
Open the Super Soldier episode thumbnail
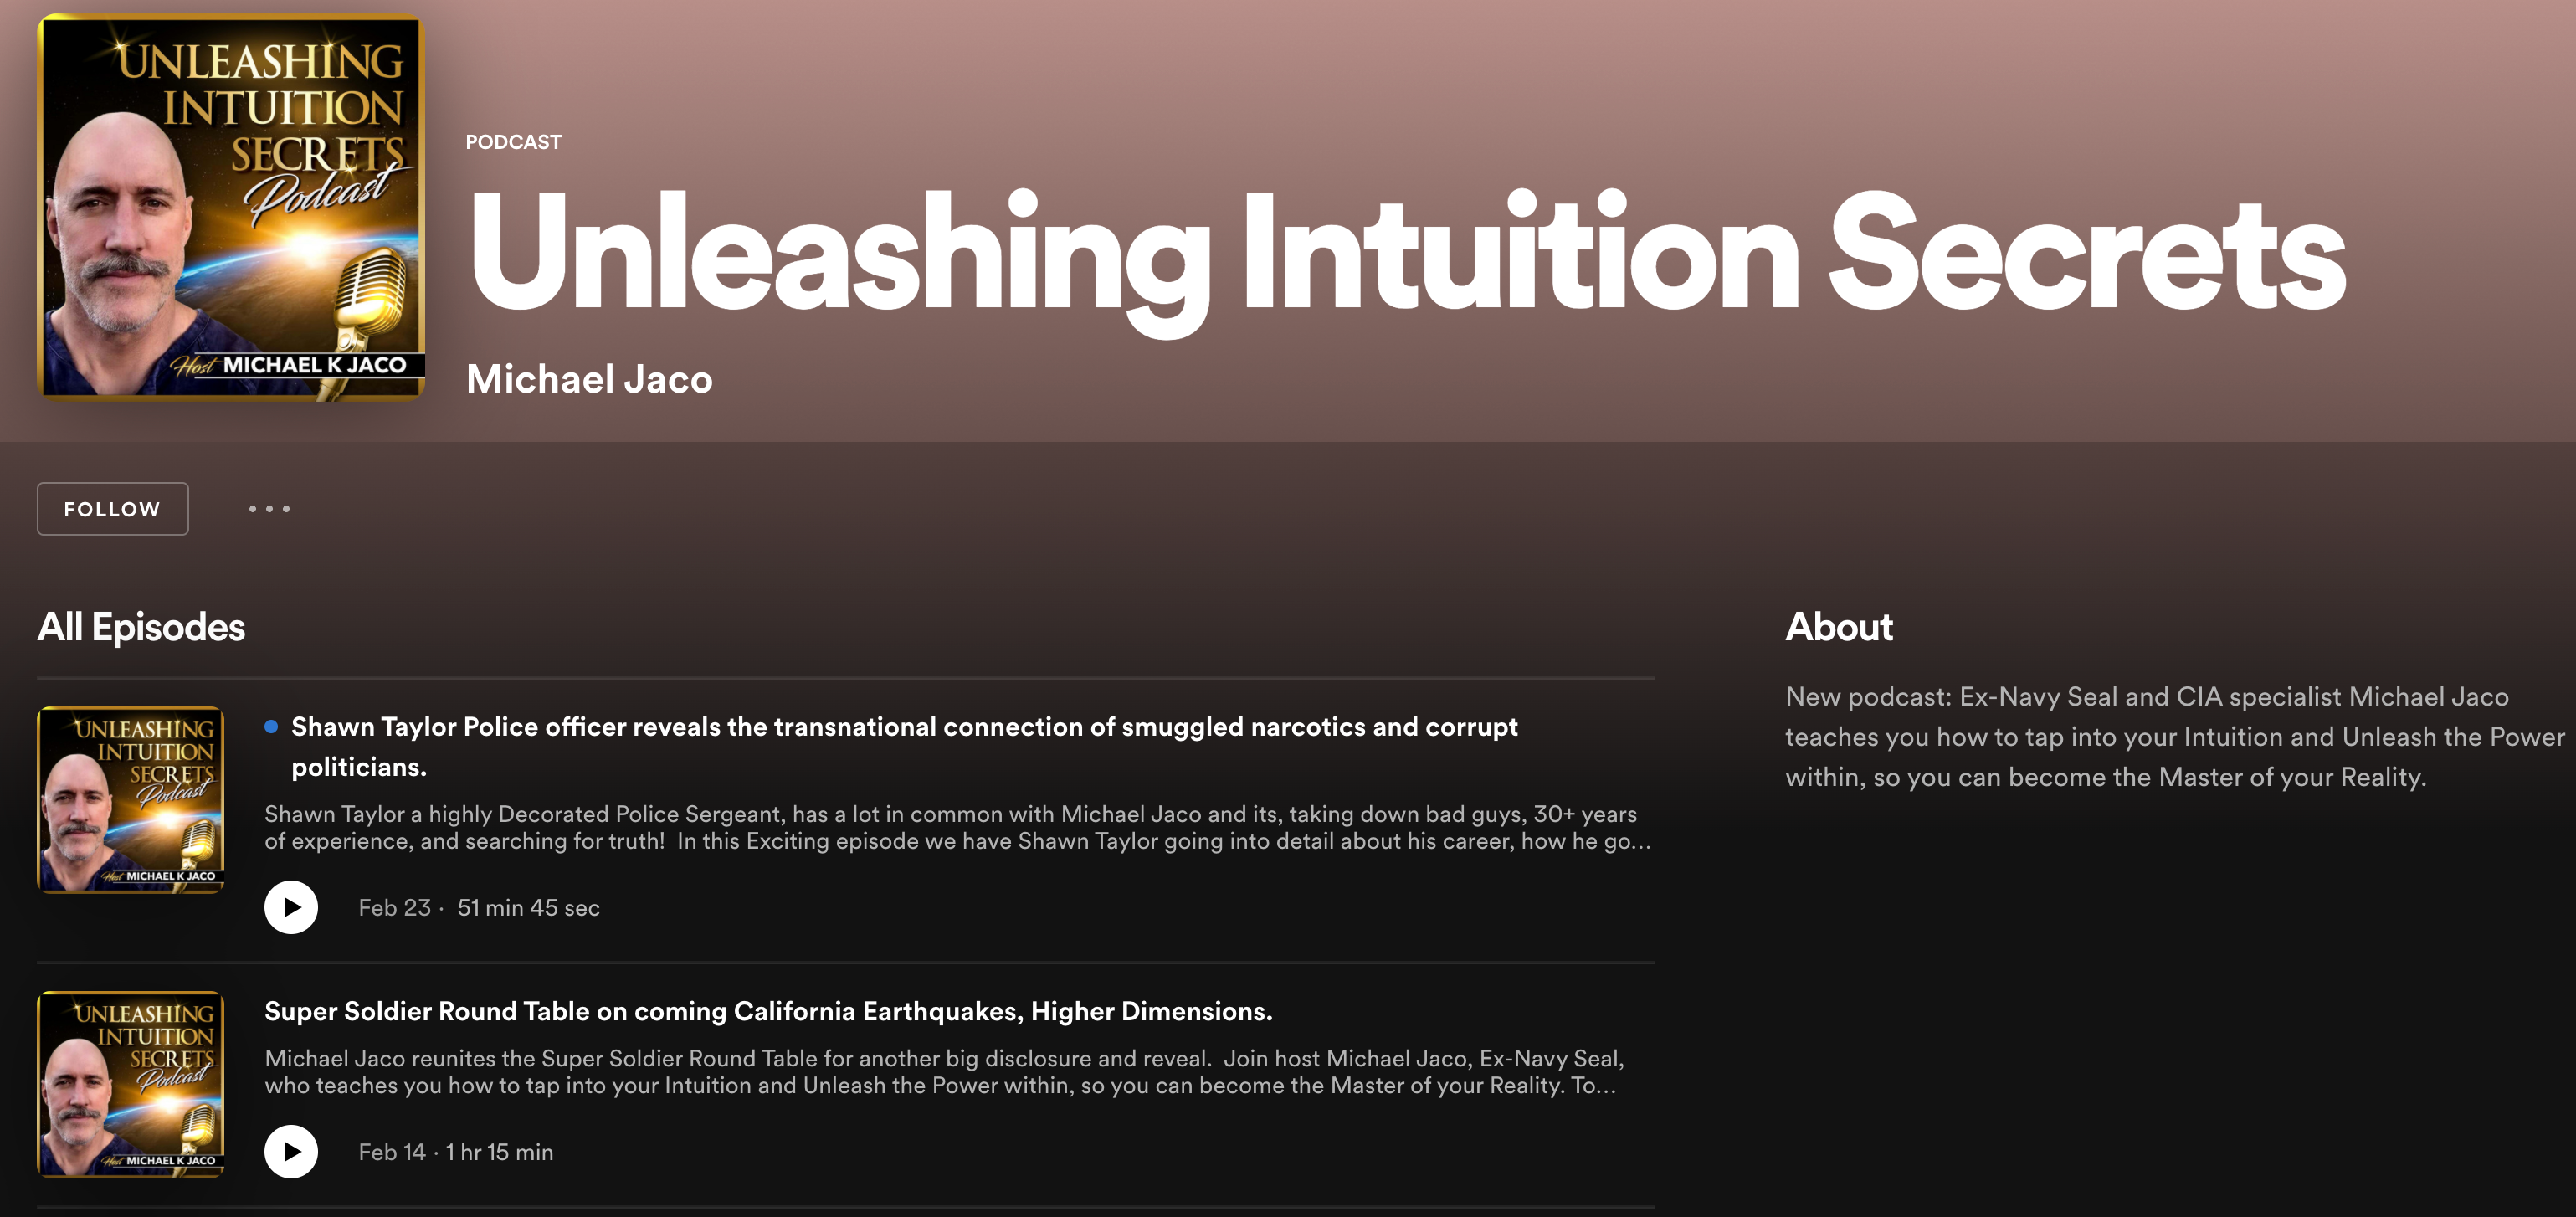tap(130, 1084)
